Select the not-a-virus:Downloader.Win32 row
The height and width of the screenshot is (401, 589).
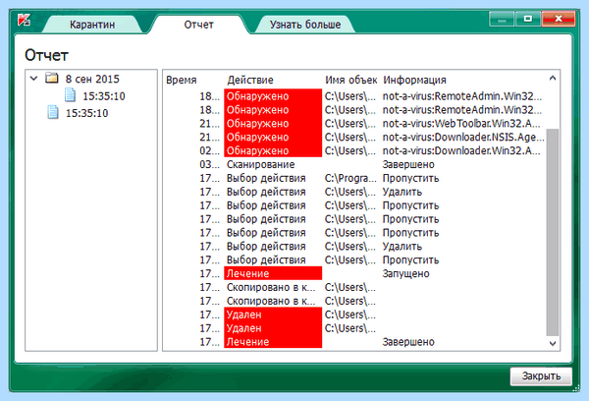click(x=355, y=150)
